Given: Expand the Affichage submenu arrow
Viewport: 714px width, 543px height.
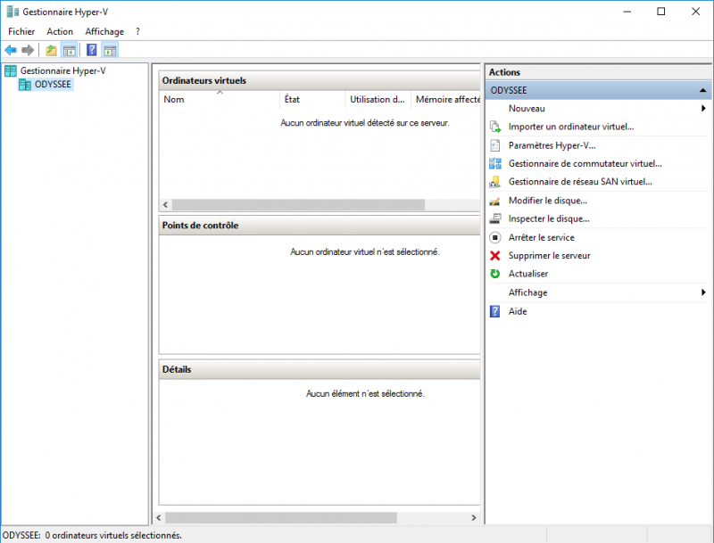Looking at the screenshot, I should click(x=703, y=292).
